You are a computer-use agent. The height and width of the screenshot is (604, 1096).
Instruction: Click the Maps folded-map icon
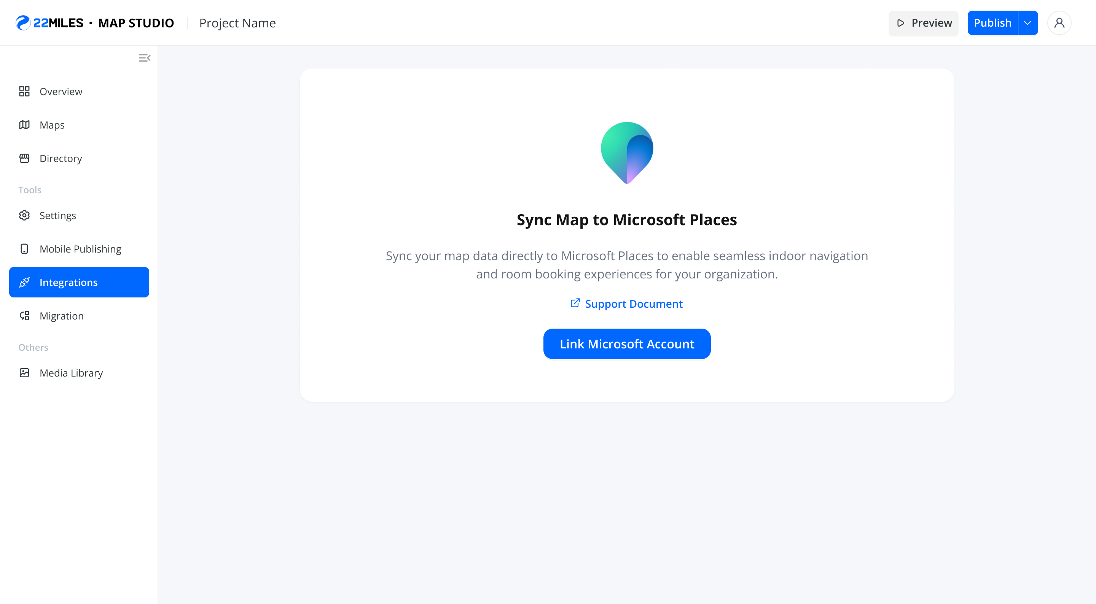coord(24,125)
